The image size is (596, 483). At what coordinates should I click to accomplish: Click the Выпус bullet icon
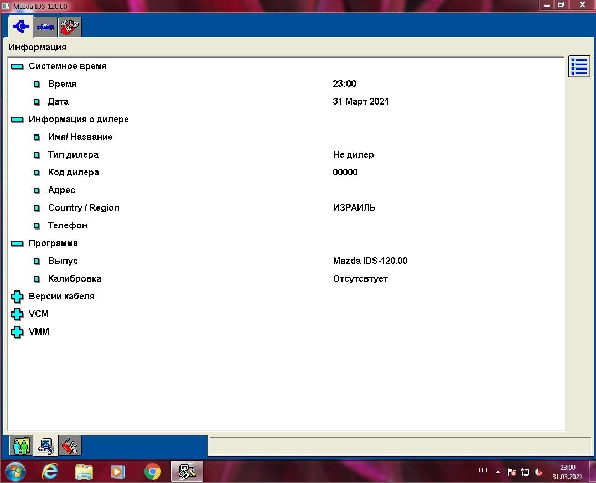[37, 261]
